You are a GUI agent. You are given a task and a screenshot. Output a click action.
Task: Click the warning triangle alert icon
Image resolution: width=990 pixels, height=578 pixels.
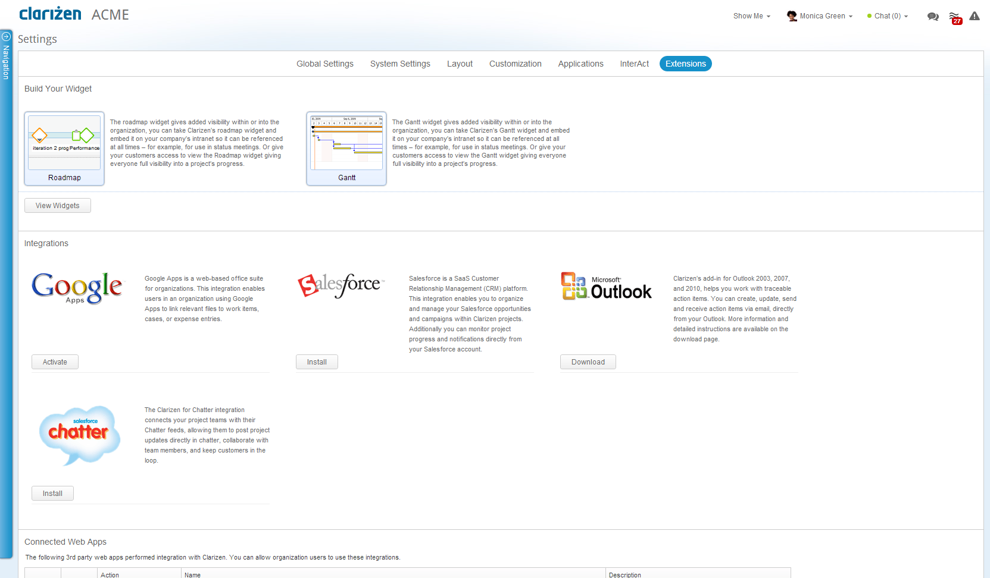[x=975, y=16]
